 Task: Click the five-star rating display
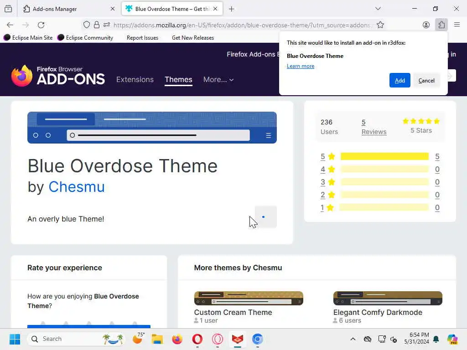pos(421,121)
